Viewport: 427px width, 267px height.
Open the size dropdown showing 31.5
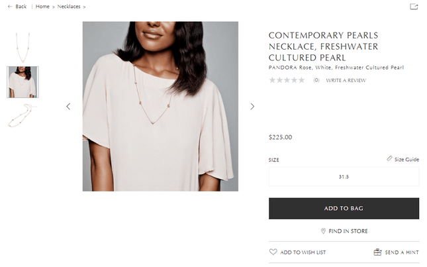click(x=344, y=177)
